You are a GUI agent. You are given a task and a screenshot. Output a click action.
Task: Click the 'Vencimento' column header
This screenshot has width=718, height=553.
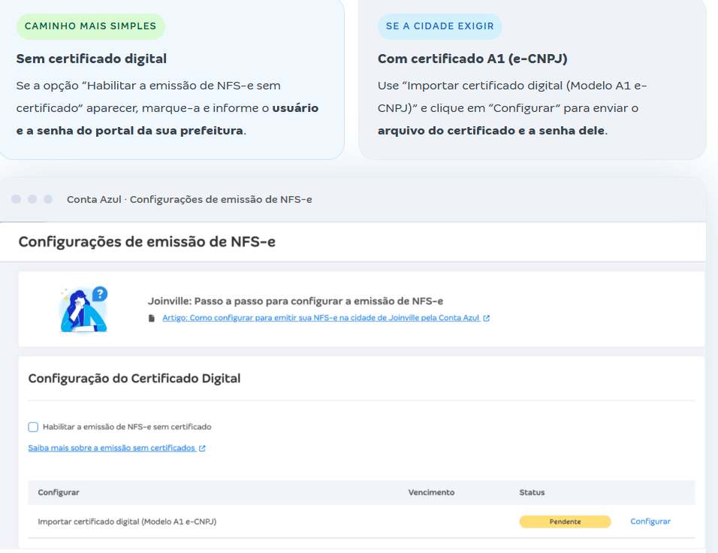431,493
